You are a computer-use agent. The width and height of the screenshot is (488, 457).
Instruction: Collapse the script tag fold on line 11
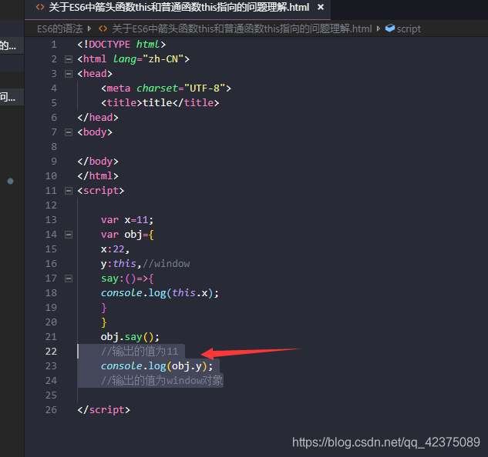69,191
